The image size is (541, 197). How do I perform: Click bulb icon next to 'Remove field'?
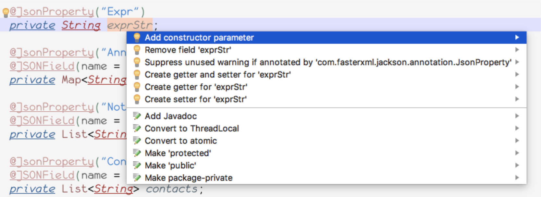pos(137,50)
